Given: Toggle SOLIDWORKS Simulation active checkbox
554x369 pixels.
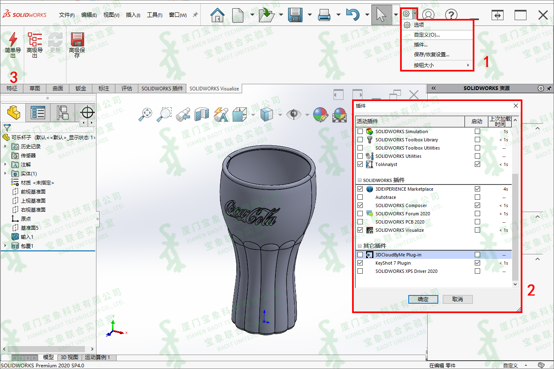Looking at the screenshot, I should pyautogui.click(x=360, y=131).
